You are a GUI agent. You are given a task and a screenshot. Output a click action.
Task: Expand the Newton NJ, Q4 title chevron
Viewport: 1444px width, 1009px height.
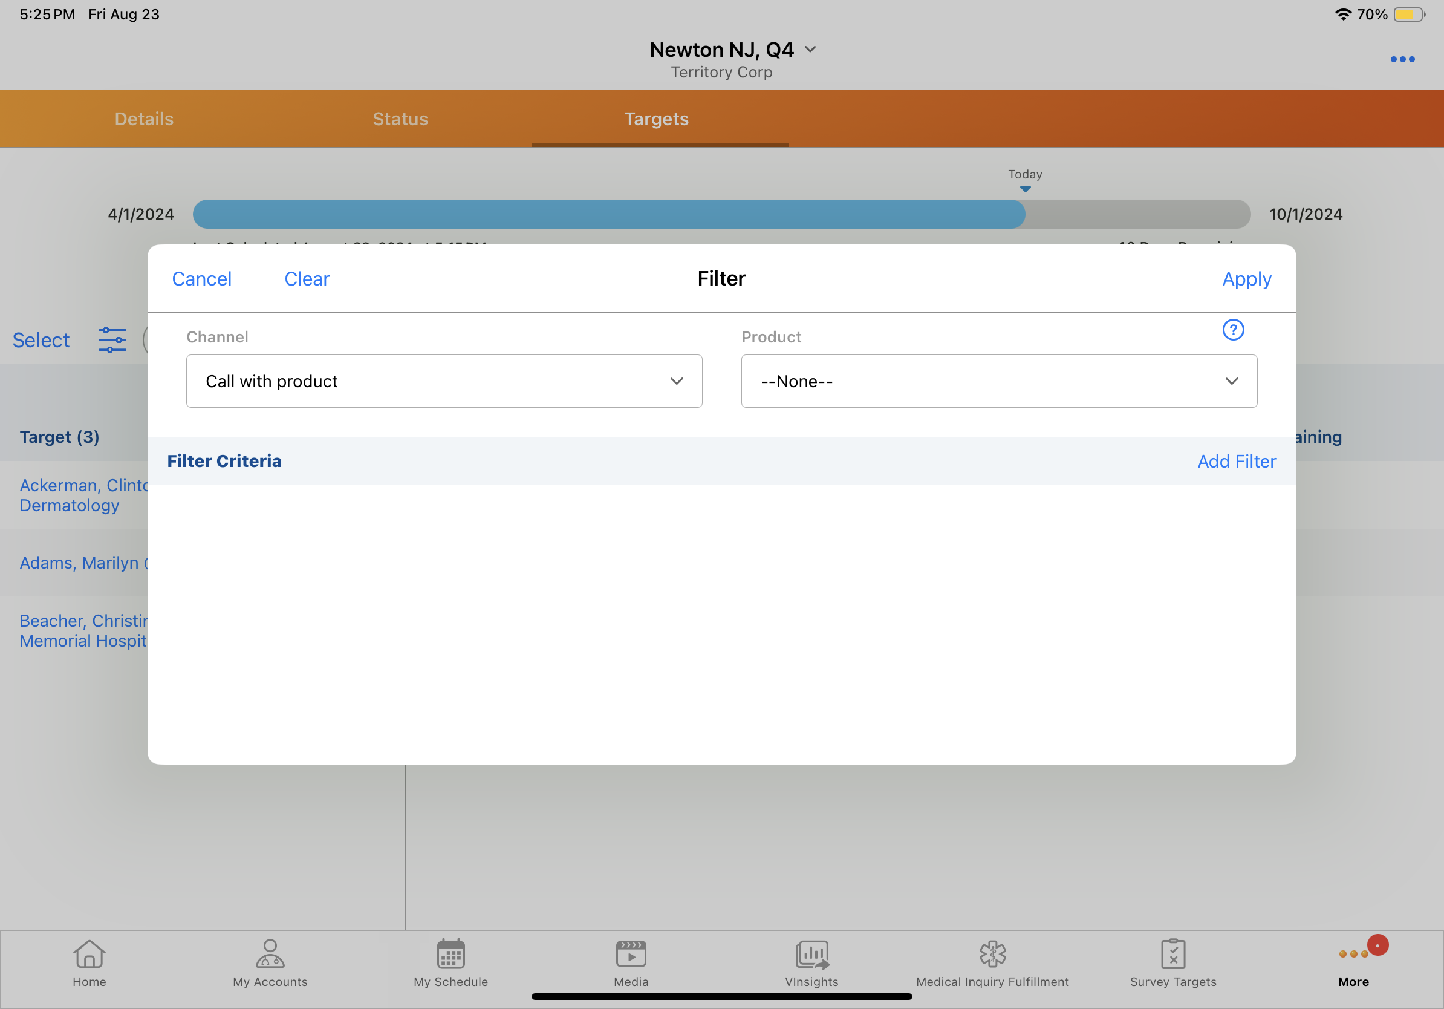tap(811, 50)
